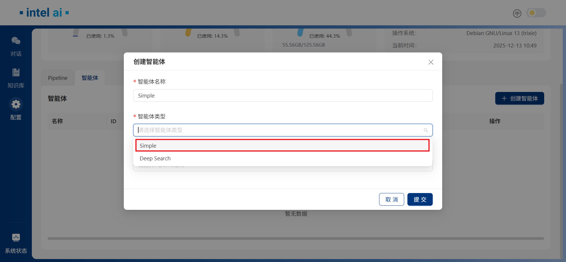This screenshot has width=566, height=262.
Task: Close the create agent dialog
Action: click(x=431, y=62)
